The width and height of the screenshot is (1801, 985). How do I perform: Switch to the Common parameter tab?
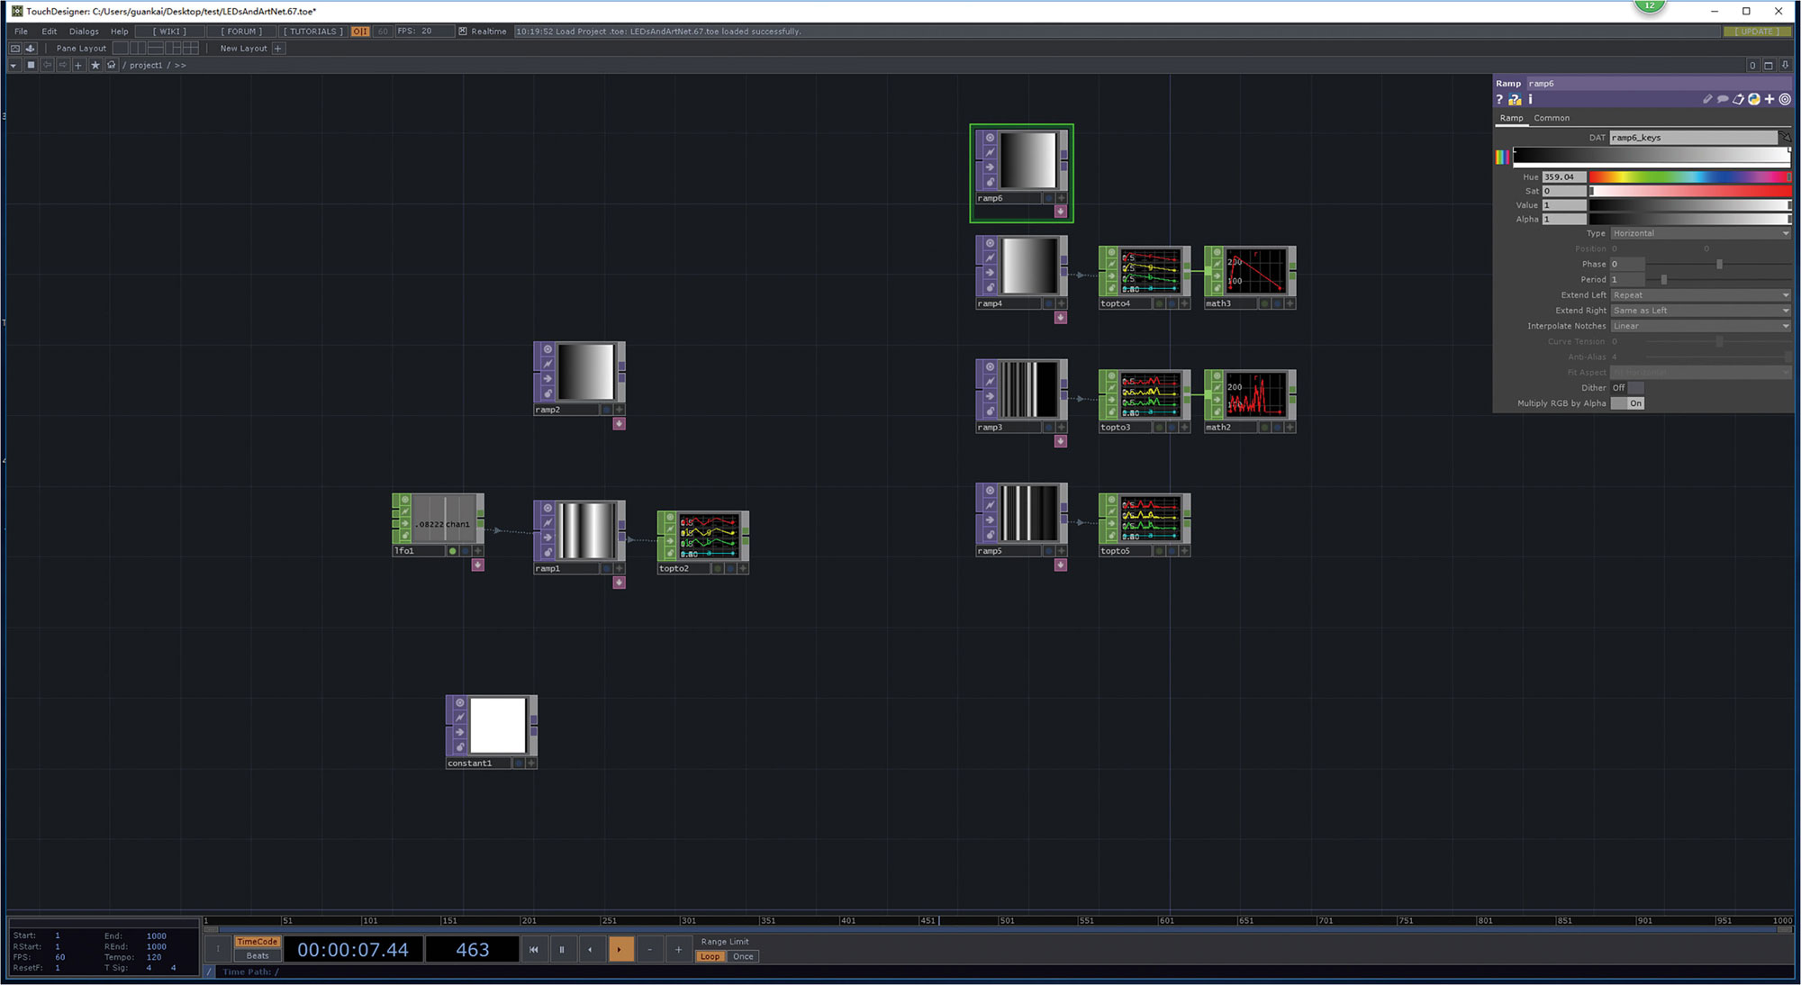[1552, 118]
